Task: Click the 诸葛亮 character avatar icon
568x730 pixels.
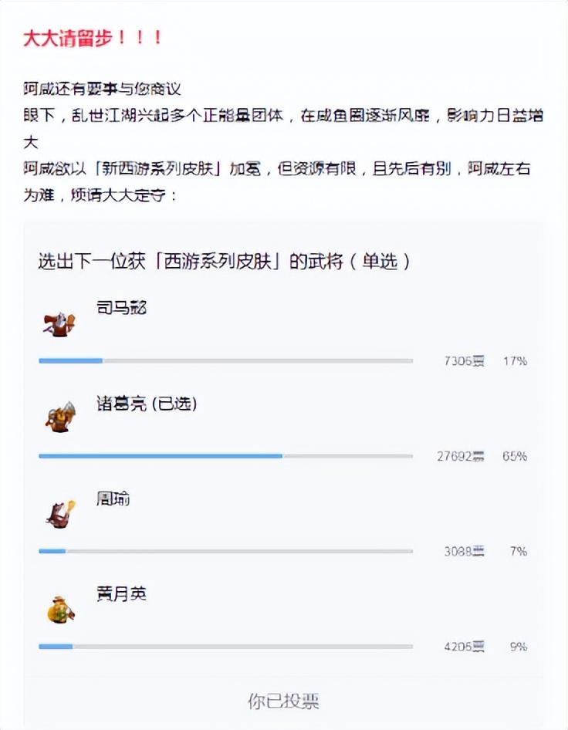Action: (x=59, y=417)
